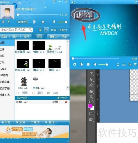Click the song search input field
Viewport: 138px width, 143px height.
[x=15, y=30]
